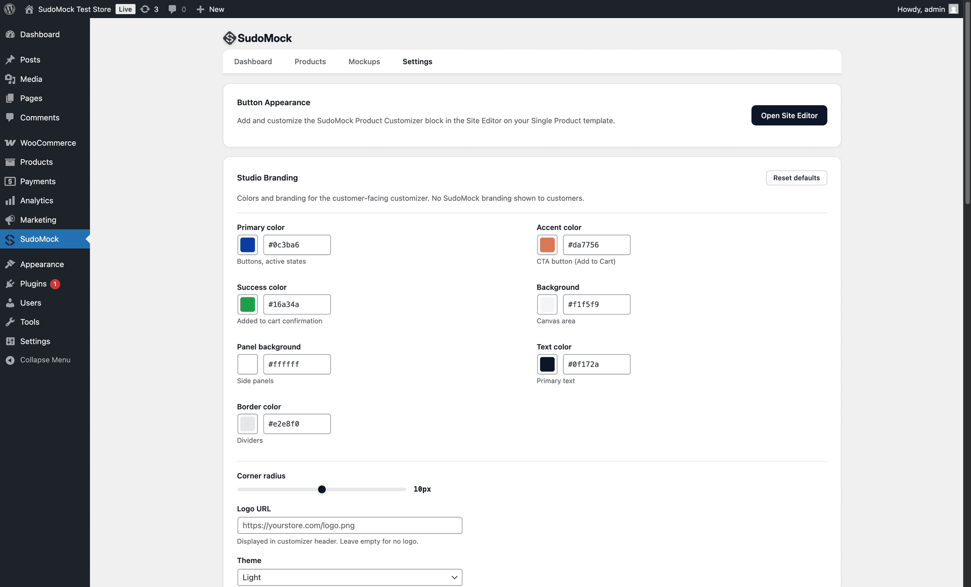This screenshot has width=971, height=587.
Task: Click the WordPress logo in admin bar
Action: pyautogui.click(x=10, y=9)
